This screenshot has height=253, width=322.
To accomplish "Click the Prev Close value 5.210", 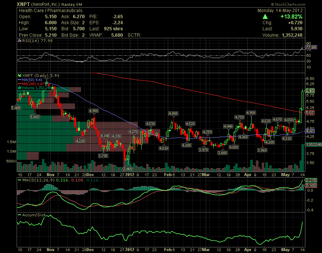I will pyautogui.click(x=51, y=35).
